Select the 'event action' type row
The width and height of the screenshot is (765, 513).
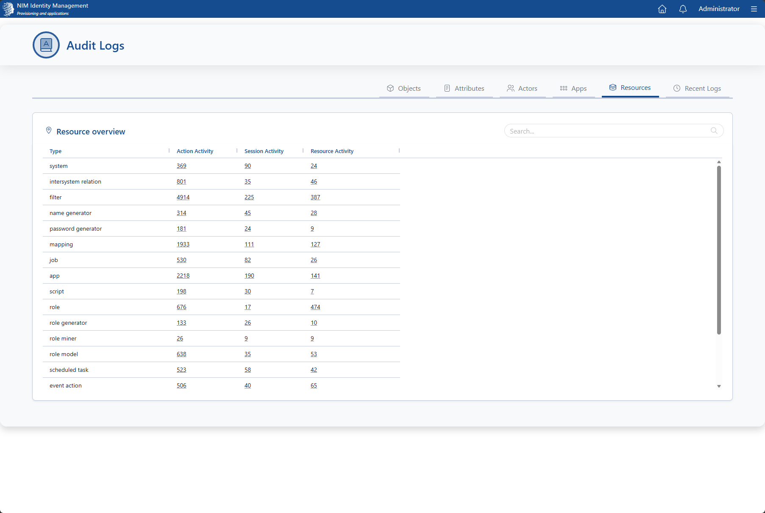[x=221, y=385]
